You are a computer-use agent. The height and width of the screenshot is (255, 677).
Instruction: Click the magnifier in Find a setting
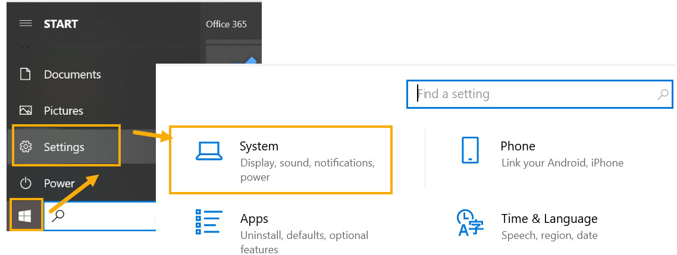click(663, 94)
